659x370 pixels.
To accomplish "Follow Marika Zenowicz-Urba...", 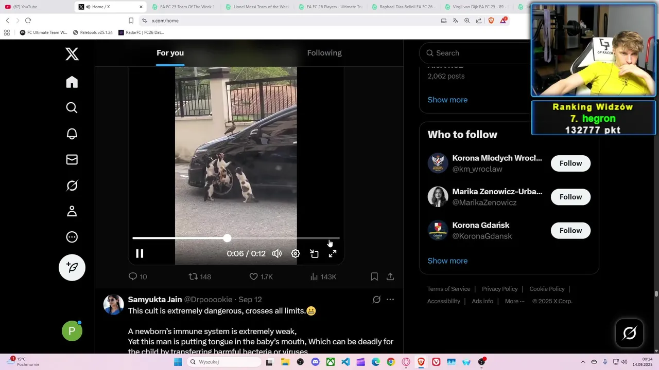I will point(570,197).
